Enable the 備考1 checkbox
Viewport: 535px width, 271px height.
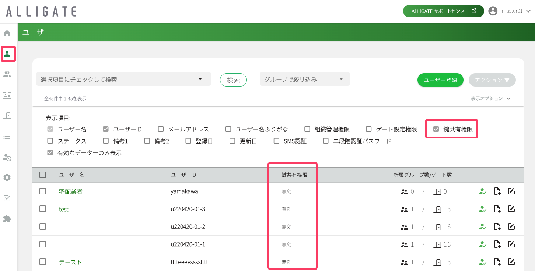point(106,141)
